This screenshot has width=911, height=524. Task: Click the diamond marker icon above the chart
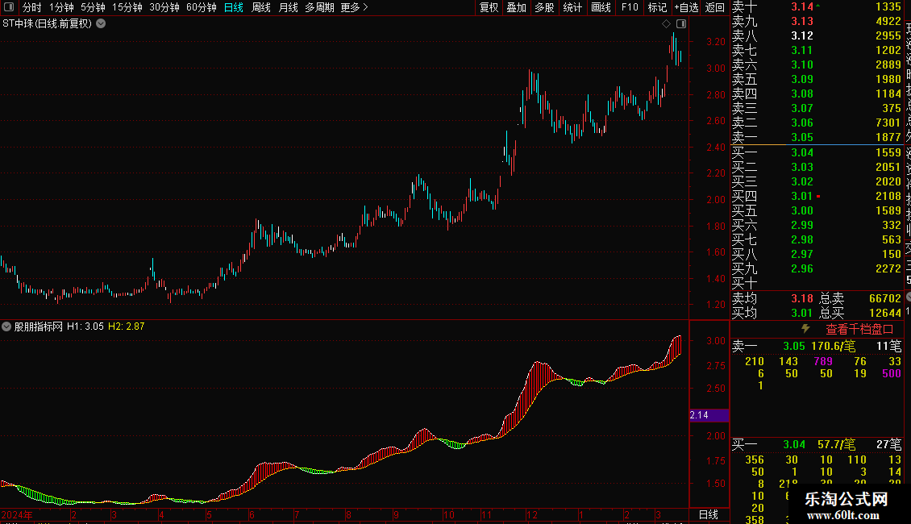[x=667, y=24]
